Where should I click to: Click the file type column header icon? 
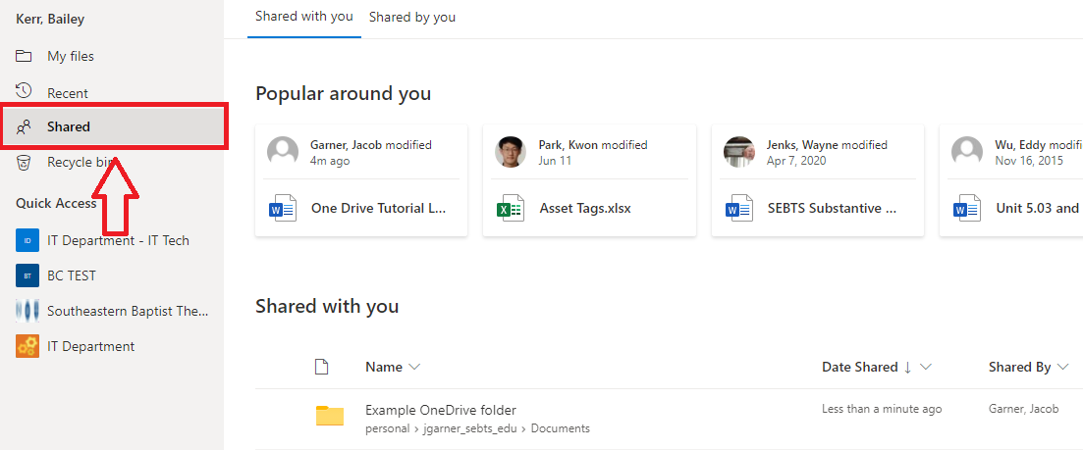tap(320, 367)
